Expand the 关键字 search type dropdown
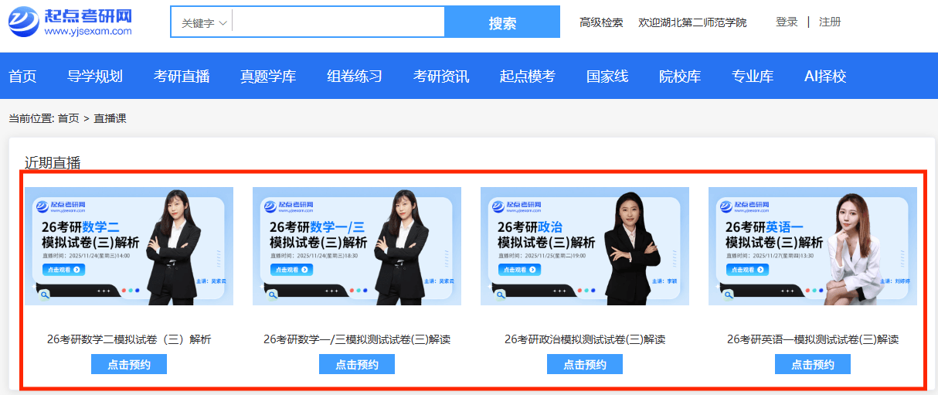This screenshot has height=395, width=938. [x=202, y=23]
